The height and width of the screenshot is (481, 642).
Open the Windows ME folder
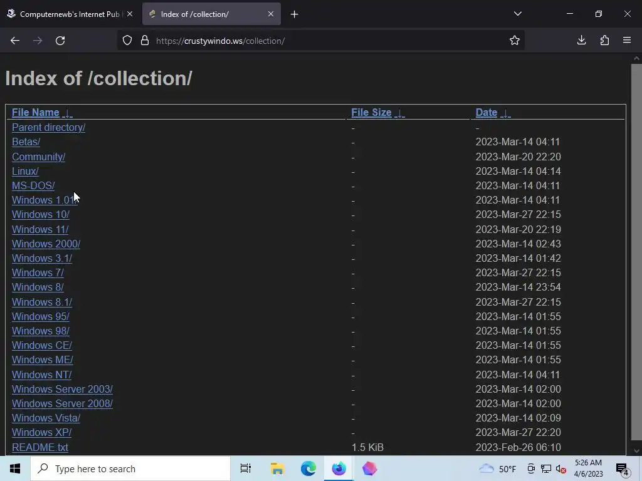coord(43,360)
